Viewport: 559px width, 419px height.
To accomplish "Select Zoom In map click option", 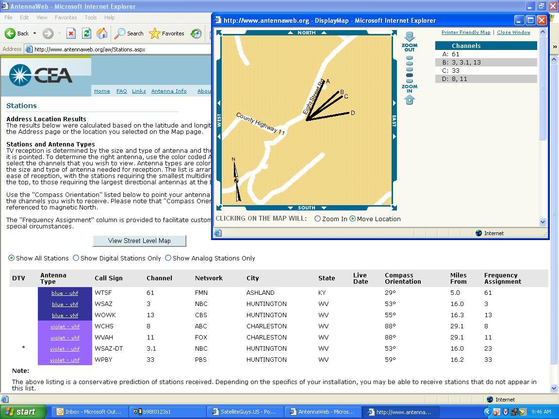I will 317,219.
